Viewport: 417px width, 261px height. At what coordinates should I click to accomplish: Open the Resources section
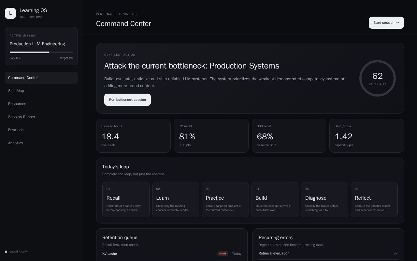pos(41,104)
